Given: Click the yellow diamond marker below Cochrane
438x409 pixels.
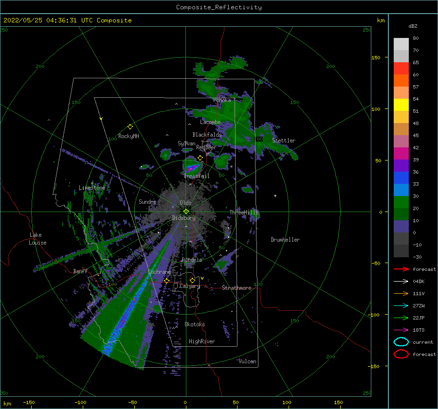Looking at the screenshot, I should [x=166, y=281].
